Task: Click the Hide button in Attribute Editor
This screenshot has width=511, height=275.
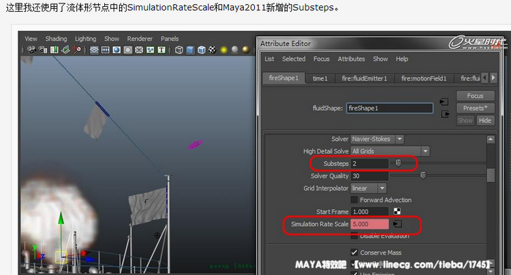Action: coord(484,120)
